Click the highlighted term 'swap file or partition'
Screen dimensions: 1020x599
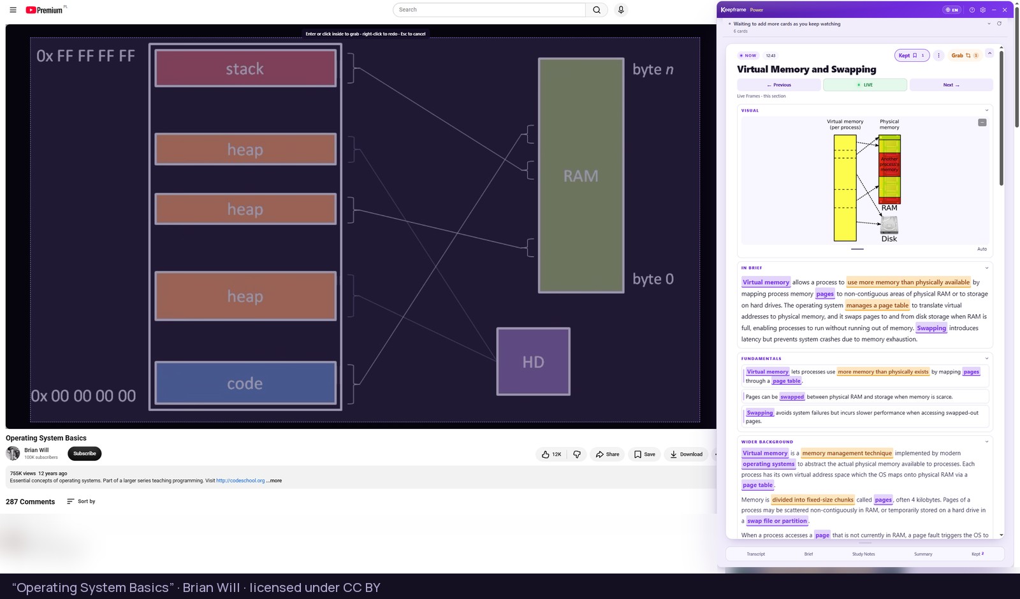point(777,521)
